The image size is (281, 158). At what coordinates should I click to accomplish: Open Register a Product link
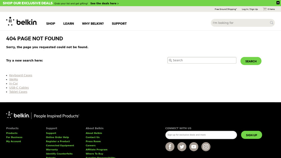pos(58,141)
